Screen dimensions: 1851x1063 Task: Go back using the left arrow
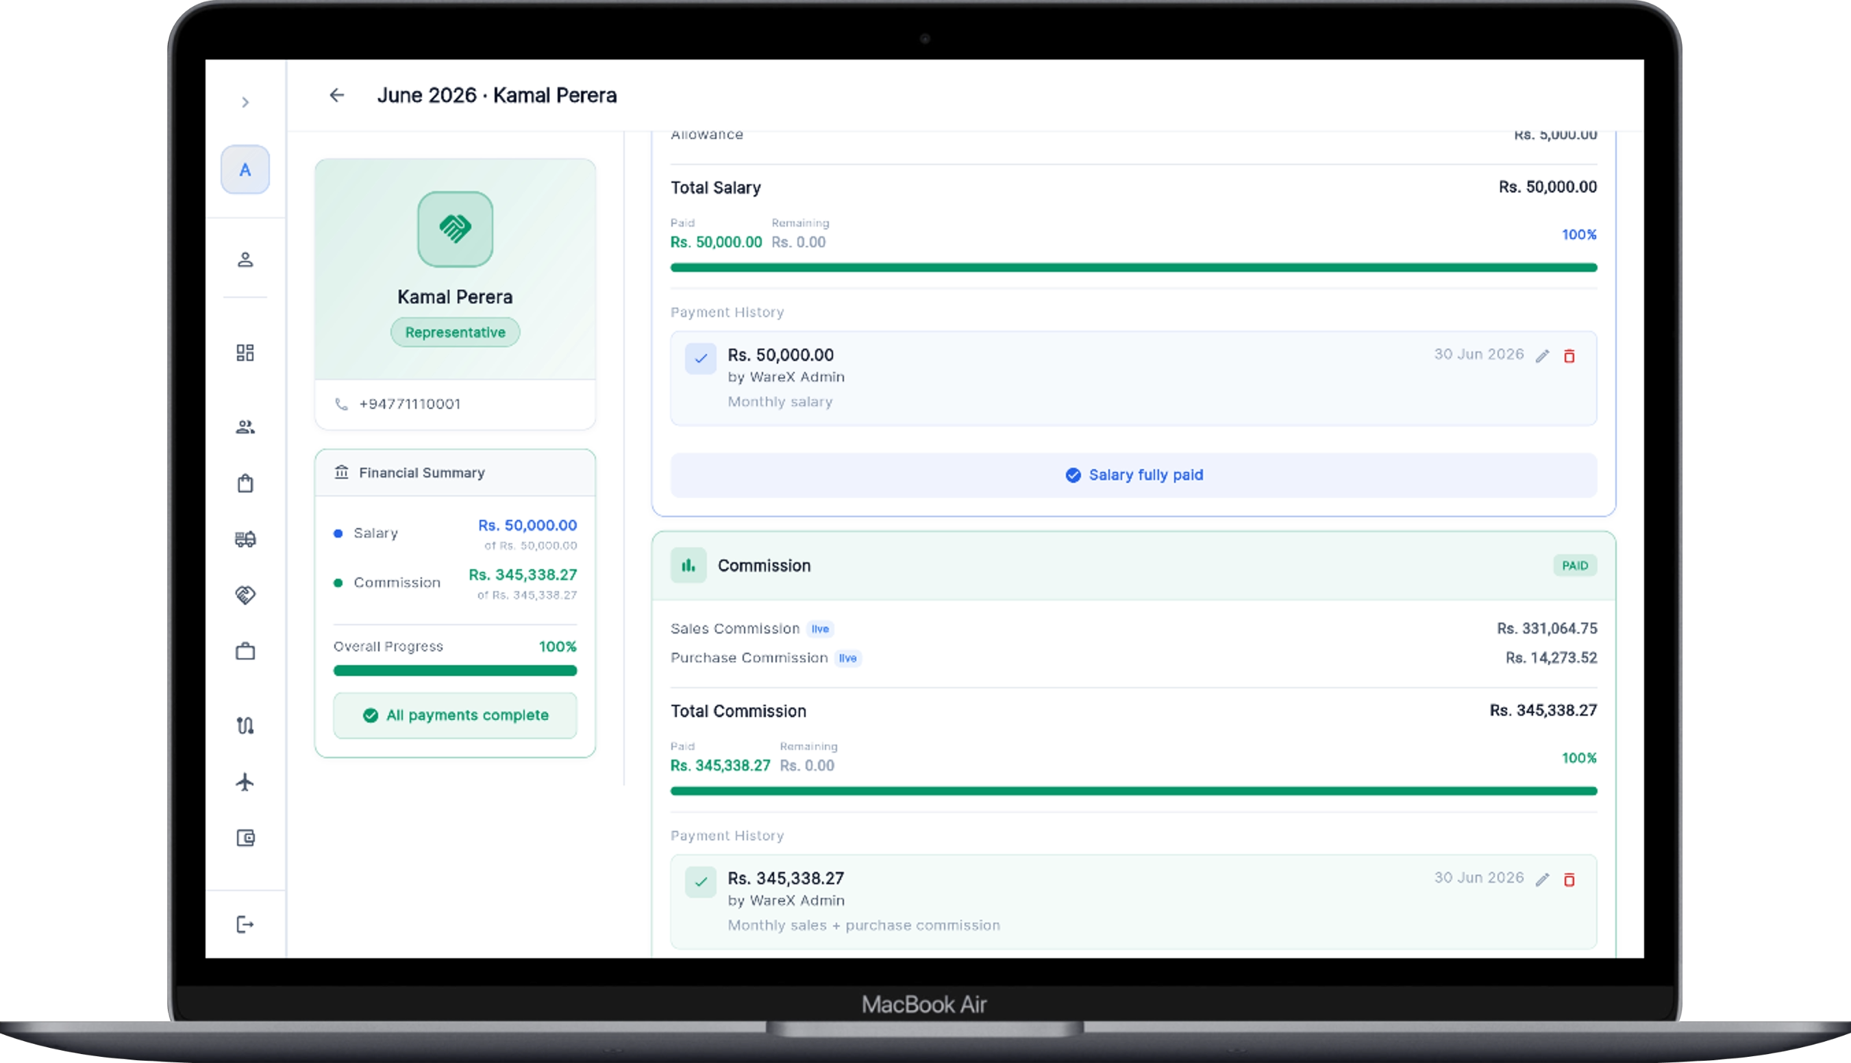pyautogui.click(x=336, y=95)
